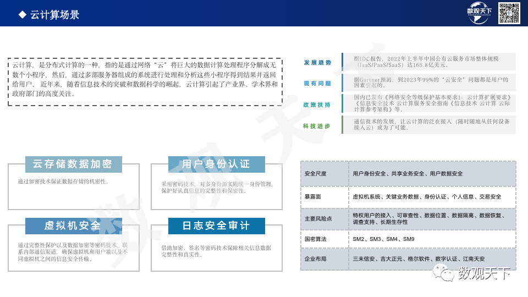
Task: Click the 发展趋势 label
Action: 317,63
